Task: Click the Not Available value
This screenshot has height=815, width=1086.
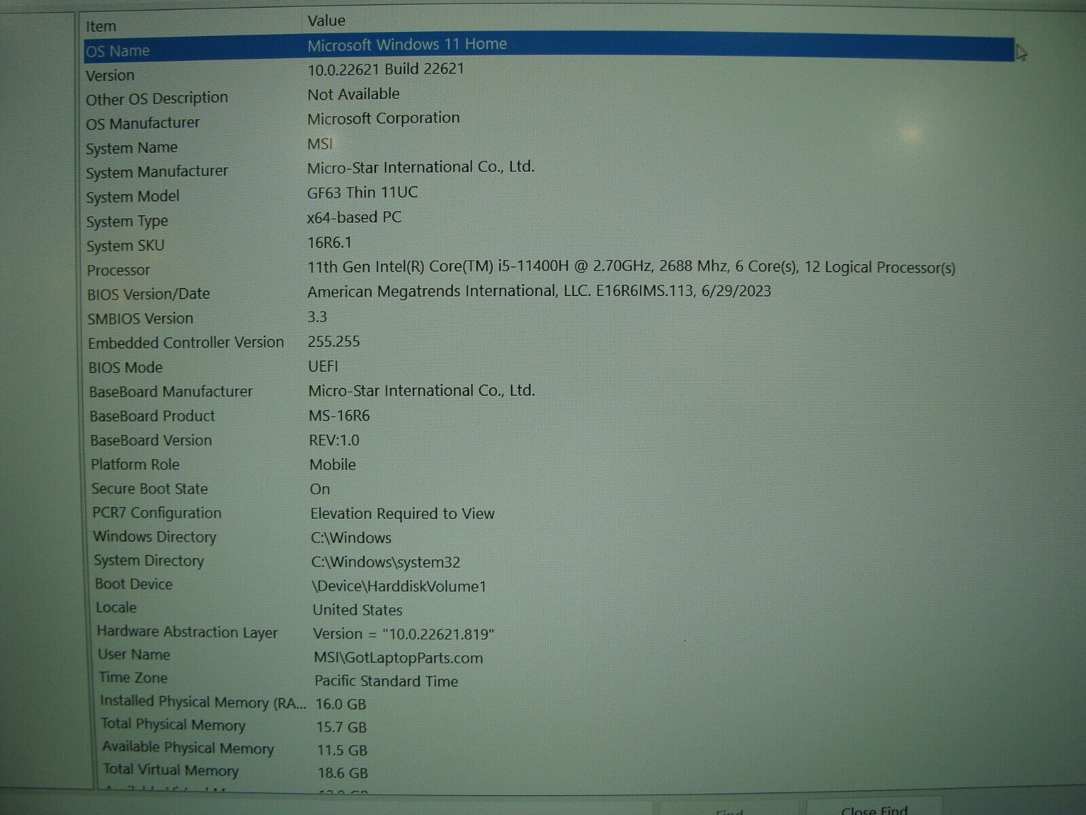Action: 354,94
